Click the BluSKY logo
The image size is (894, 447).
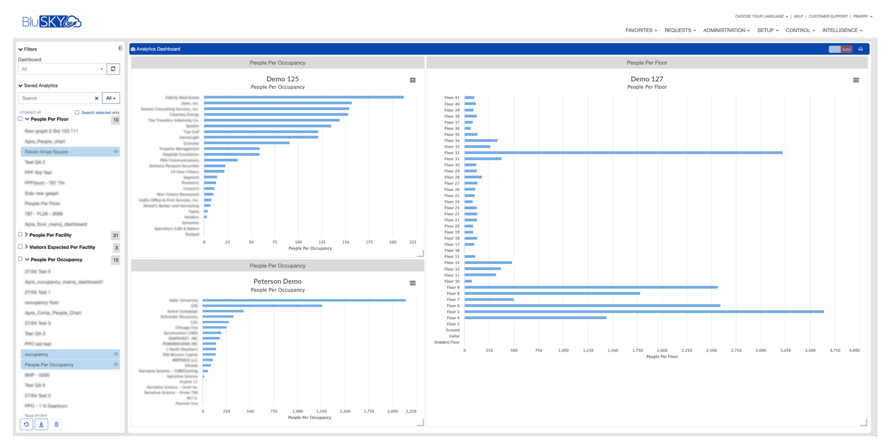click(x=52, y=22)
